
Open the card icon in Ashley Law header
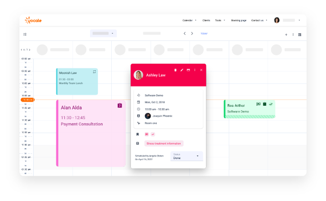point(188,70)
